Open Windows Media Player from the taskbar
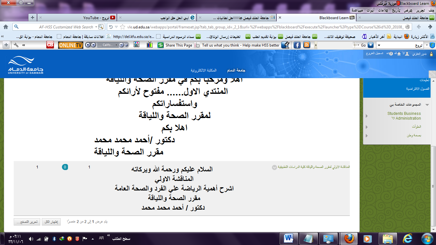436x245 pixels. pos(367,238)
